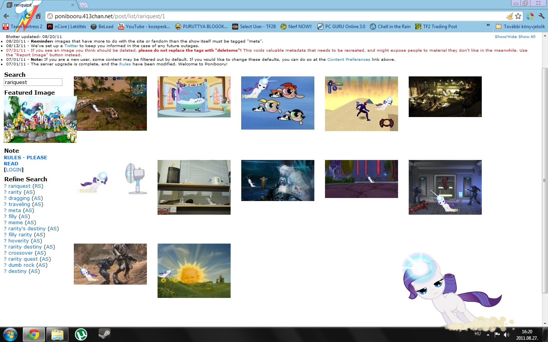Image resolution: width=548 pixels, height=342 pixels.
Task: Refine search by the crossover tag
Action: 21,253
